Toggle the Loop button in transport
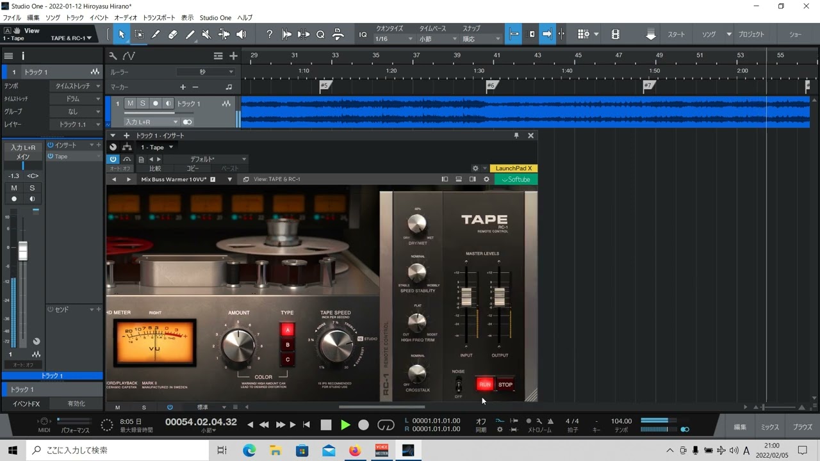 click(x=386, y=425)
